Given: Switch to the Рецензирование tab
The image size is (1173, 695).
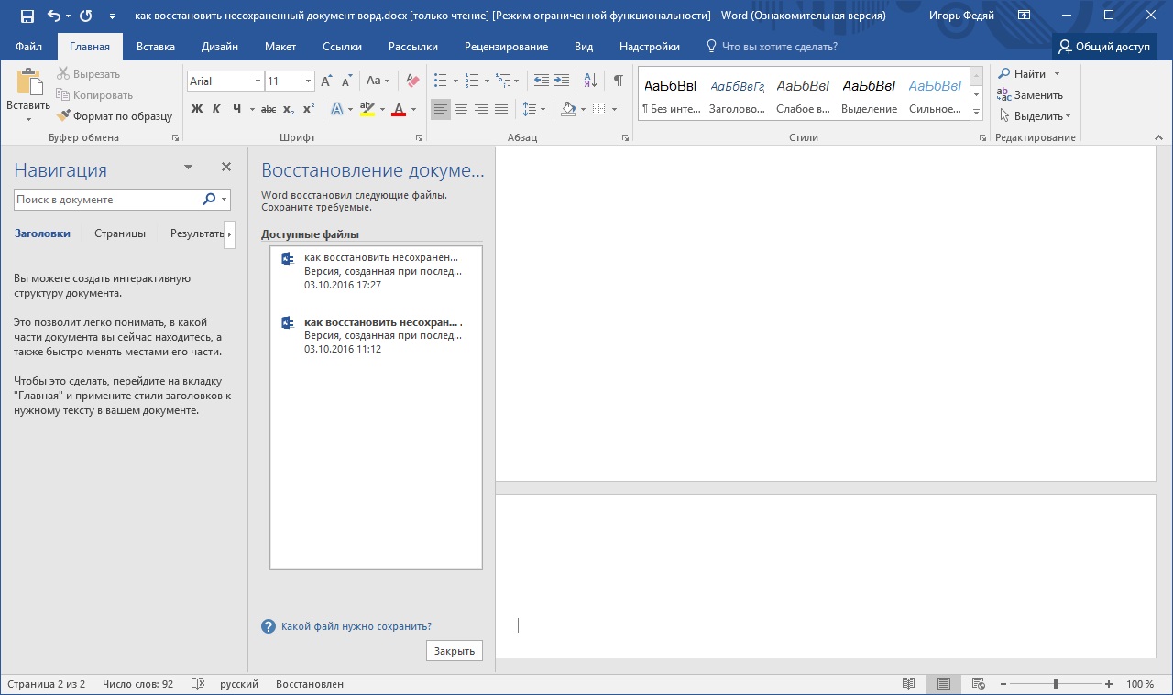Looking at the screenshot, I should pos(506,47).
